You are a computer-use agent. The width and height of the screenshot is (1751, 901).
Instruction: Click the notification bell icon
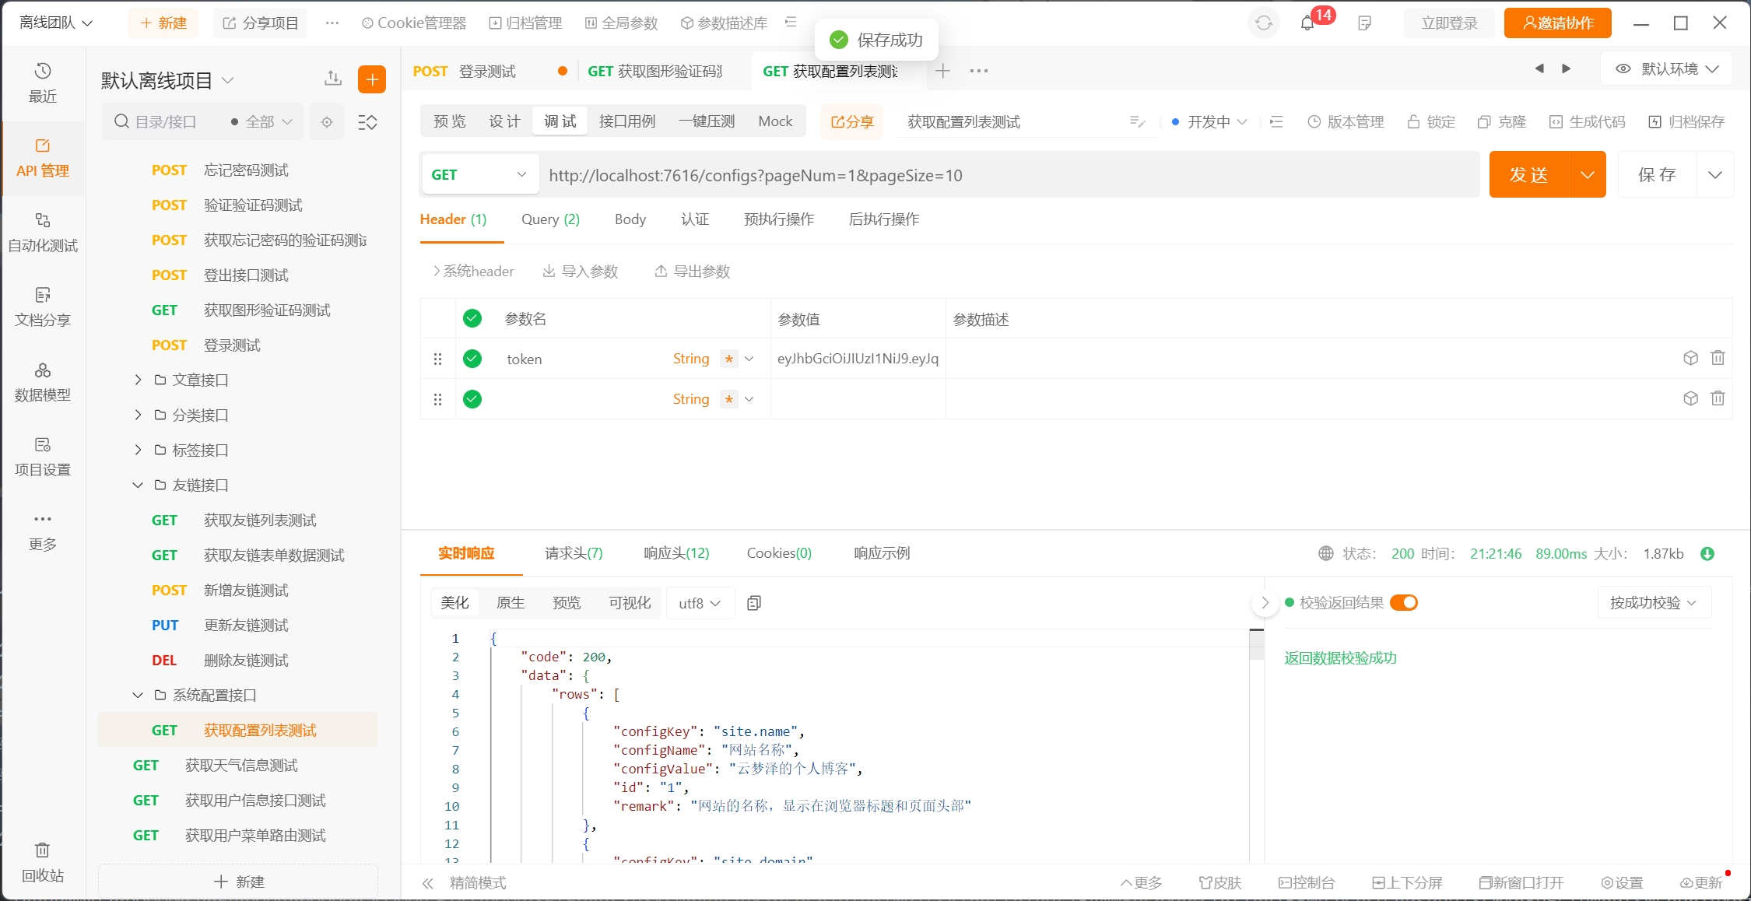pyautogui.click(x=1307, y=23)
